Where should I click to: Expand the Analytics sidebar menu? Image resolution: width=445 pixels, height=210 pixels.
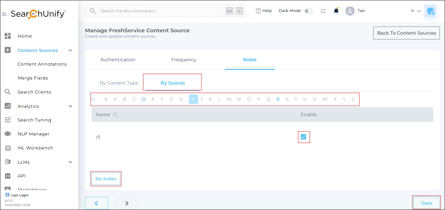pos(70,106)
